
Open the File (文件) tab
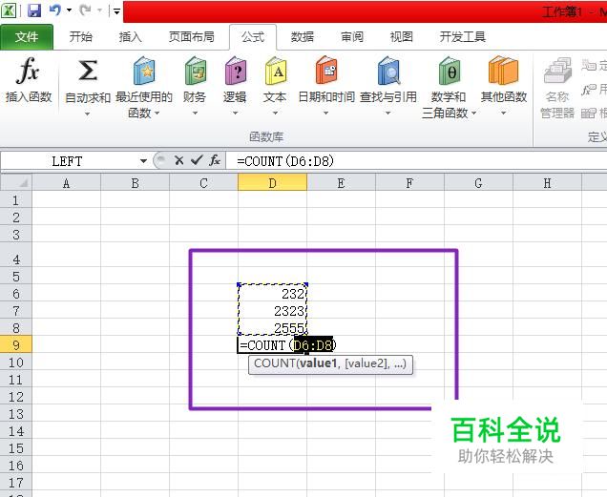click(x=27, y=37)
